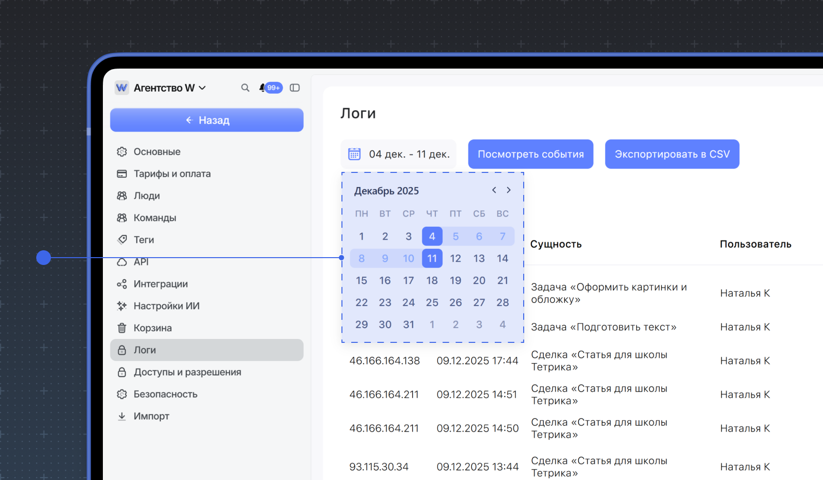Click the search magnifier icon
This screenshot has width=823, height=480.
coord(245,88)
